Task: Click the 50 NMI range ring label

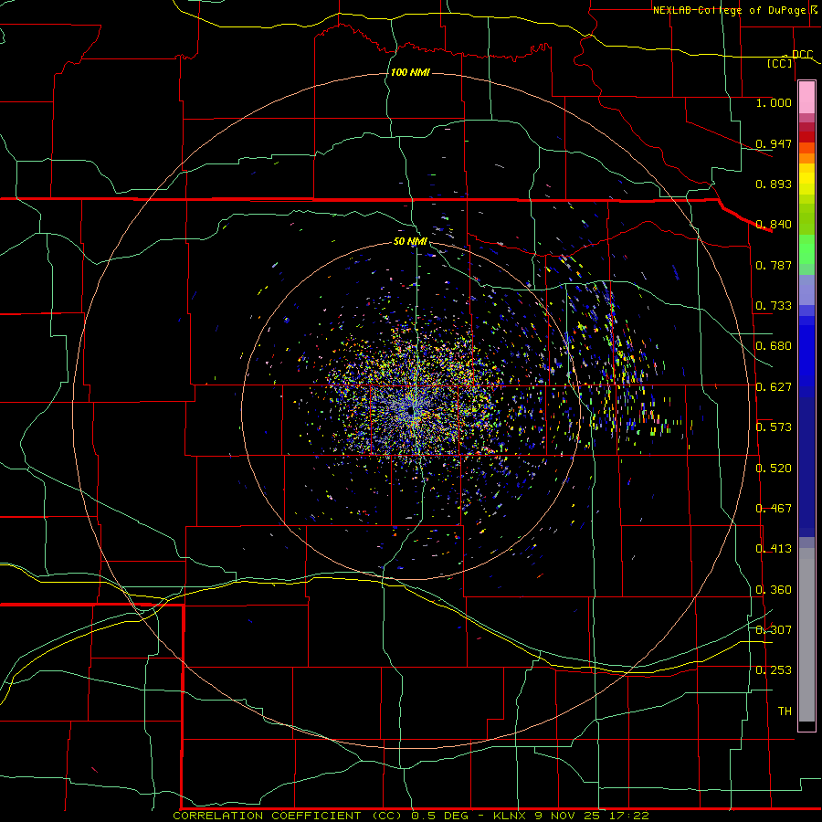Action: point(410,241)
